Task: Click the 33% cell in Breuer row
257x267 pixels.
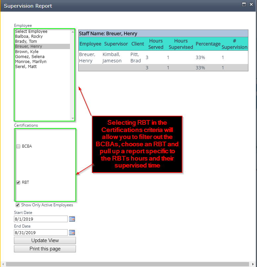Action: coord(200,58)
